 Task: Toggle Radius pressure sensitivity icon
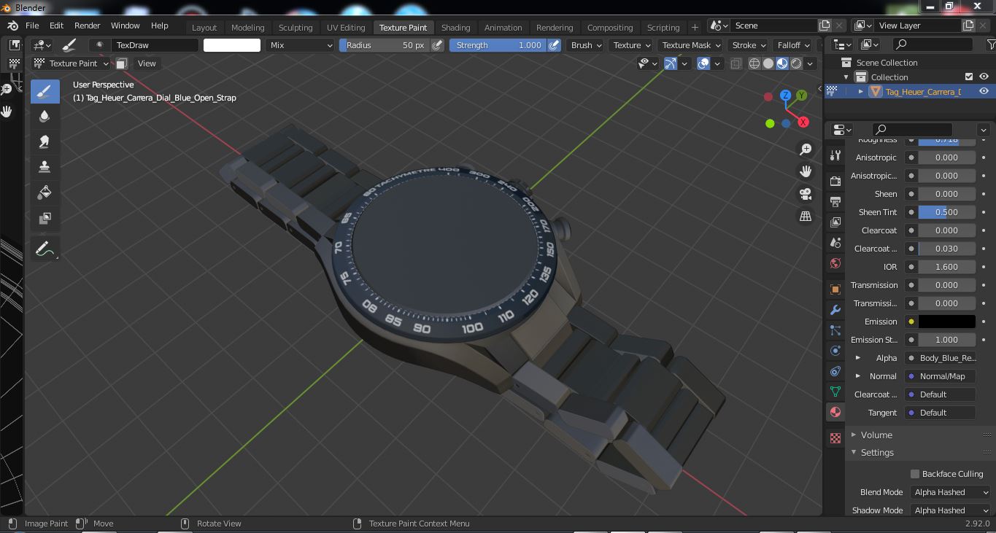[x=437, y=45]
